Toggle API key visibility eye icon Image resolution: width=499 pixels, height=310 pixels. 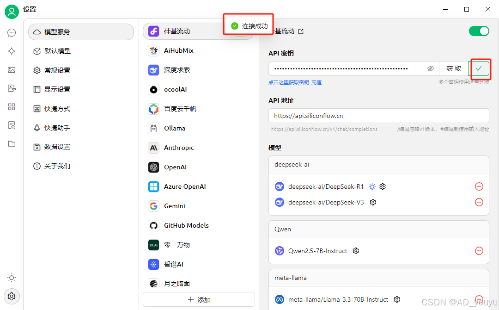coord(430,68)
